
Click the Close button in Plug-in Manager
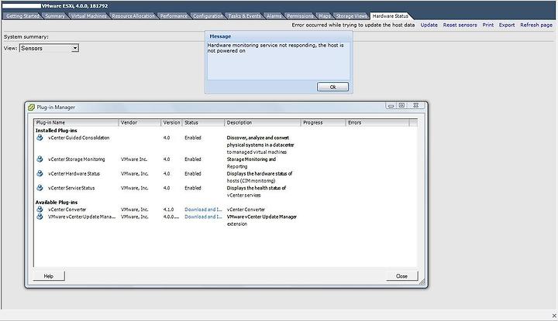coord(401,276)
